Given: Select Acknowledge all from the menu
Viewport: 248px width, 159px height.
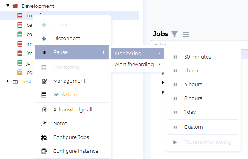Looking at the screenshot, I should click(72, 110).
